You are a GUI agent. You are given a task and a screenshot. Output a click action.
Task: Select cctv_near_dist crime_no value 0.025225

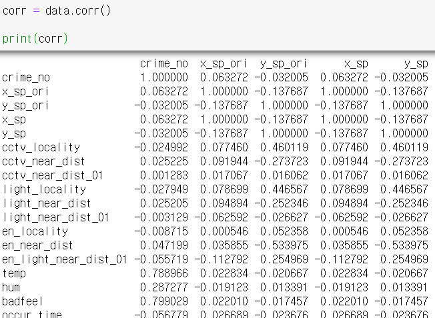(x=164, y=161)
